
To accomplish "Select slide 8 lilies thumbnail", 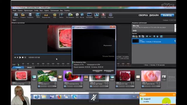I will (x=47, y=76).
